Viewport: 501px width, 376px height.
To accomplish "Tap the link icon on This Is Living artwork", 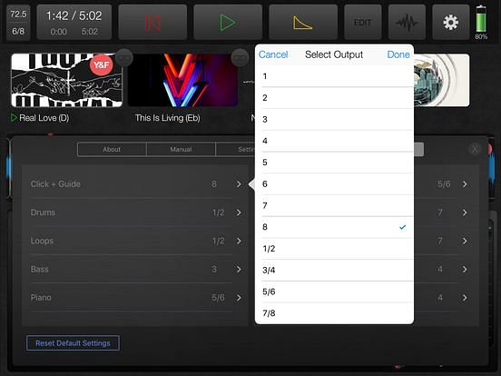I will point(240,58).
